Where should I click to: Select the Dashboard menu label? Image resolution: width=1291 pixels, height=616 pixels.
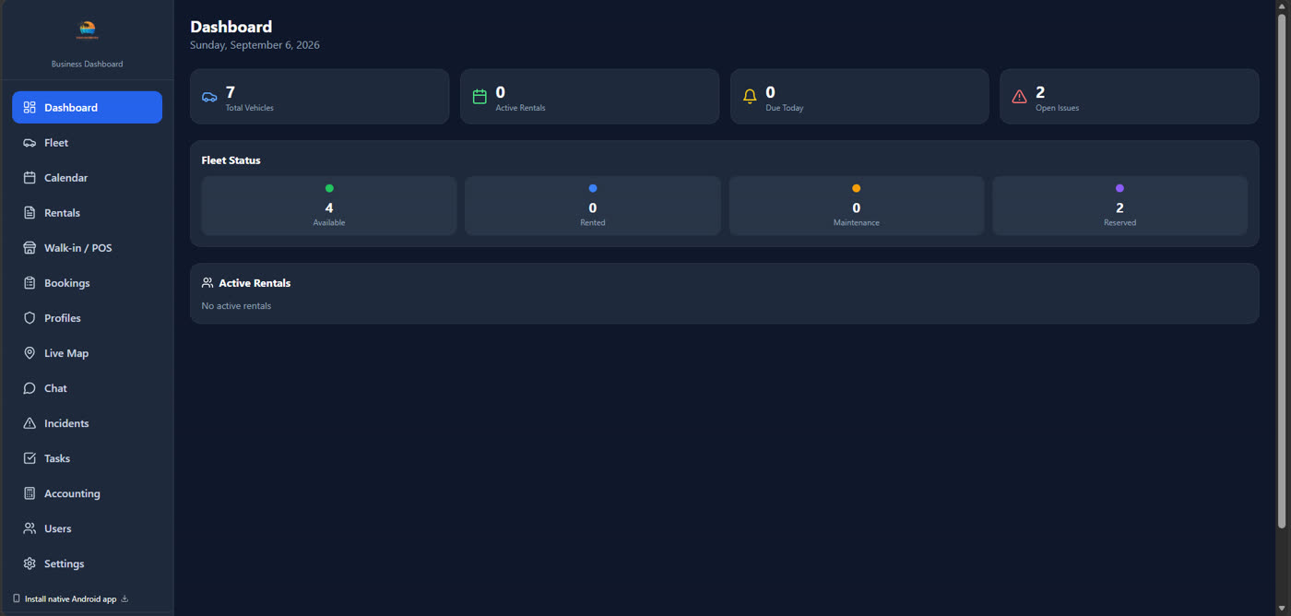coord(71,108)
